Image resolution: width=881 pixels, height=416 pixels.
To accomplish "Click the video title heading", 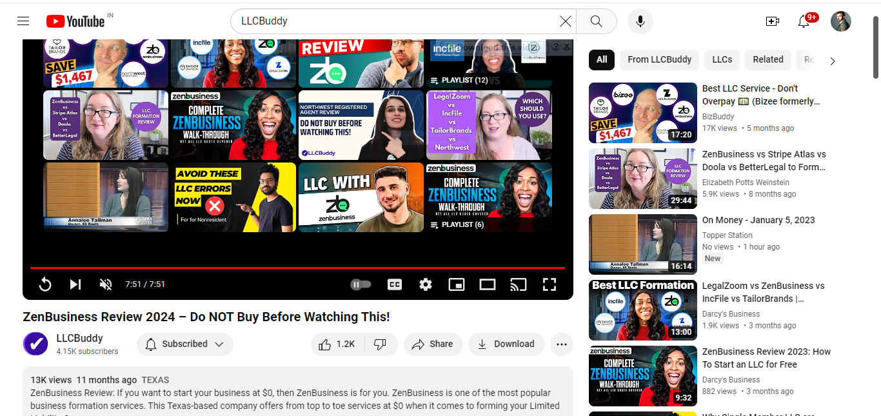I will pyautogui.click(x=206, y=317).
